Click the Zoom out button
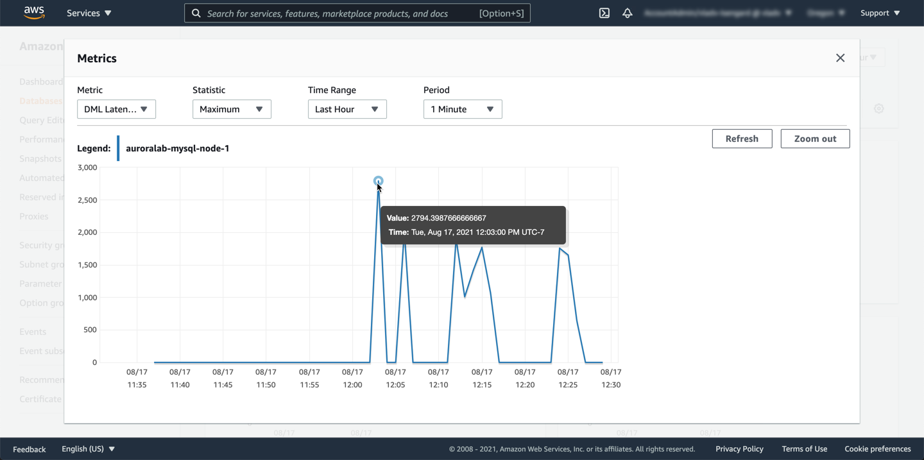The width and height of the screenshot is (924, 460). click(815, 139)
